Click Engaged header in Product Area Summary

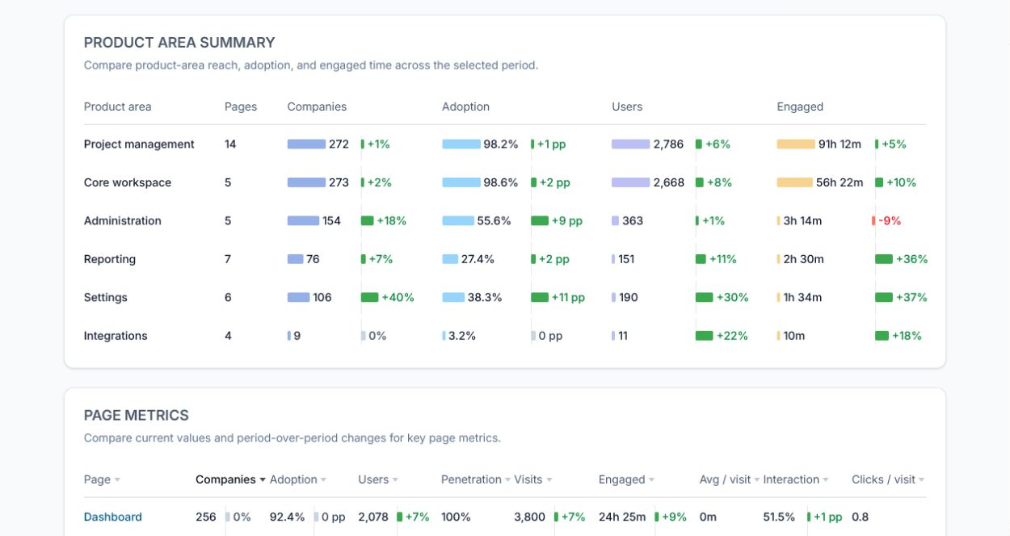(x=800, y=107)
